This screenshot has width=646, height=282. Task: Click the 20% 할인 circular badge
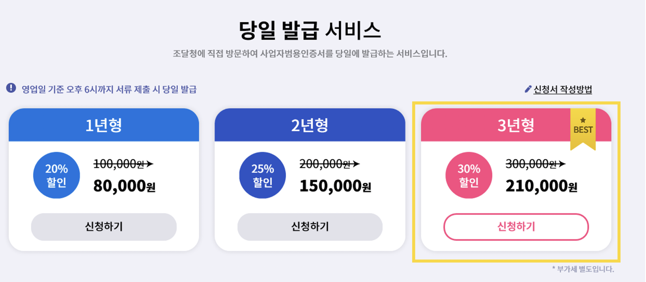[56, 175]
